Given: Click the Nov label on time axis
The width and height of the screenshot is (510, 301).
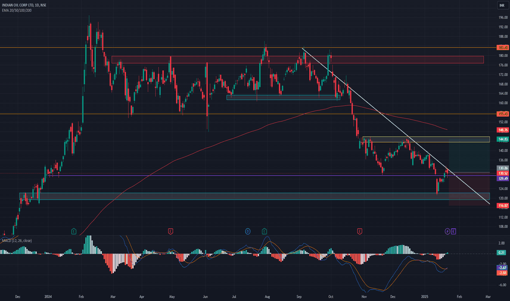Looking at the screenshot, I should pos(364,297).
